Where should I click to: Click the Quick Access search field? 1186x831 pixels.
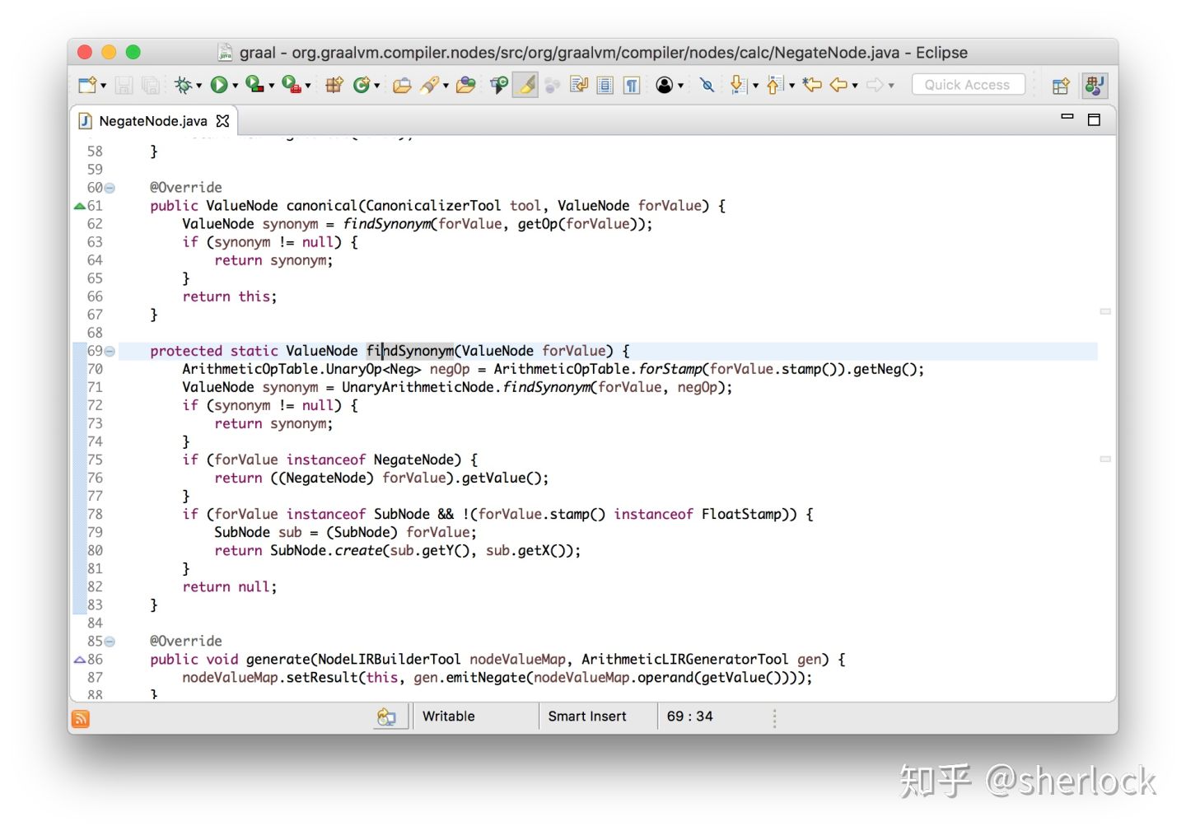click(968, 85)
